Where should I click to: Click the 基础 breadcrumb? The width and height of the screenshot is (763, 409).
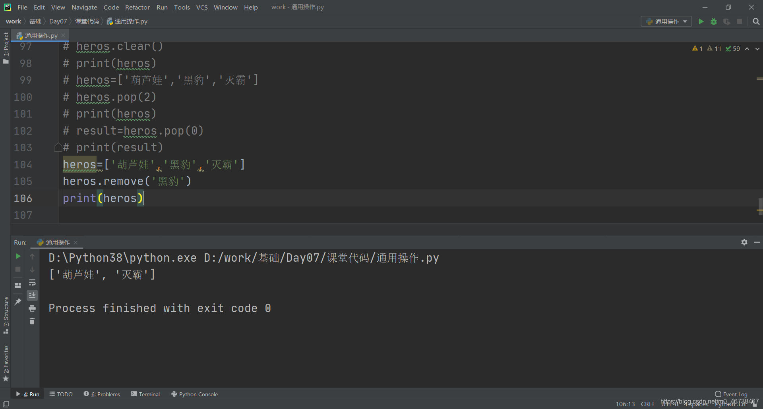click(x=35, y=21)
